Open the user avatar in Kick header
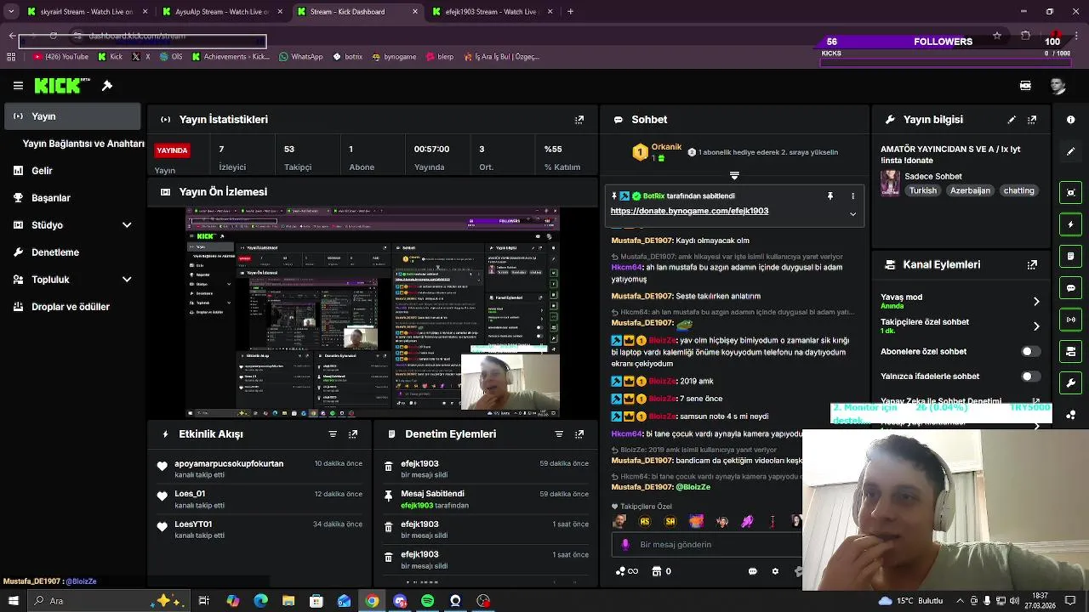 click(x=1058, y=86)
